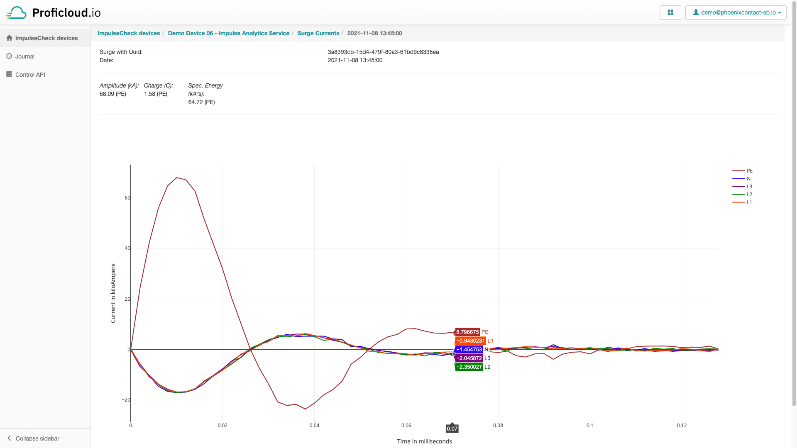797x448 pixels.
Task: Toggle the L2 line visibility in legend
Action: [743, 194]
